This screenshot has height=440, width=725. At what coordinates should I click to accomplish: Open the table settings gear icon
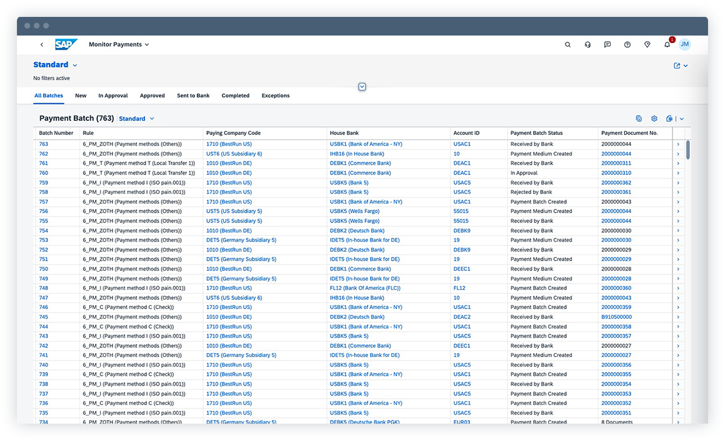654,118
